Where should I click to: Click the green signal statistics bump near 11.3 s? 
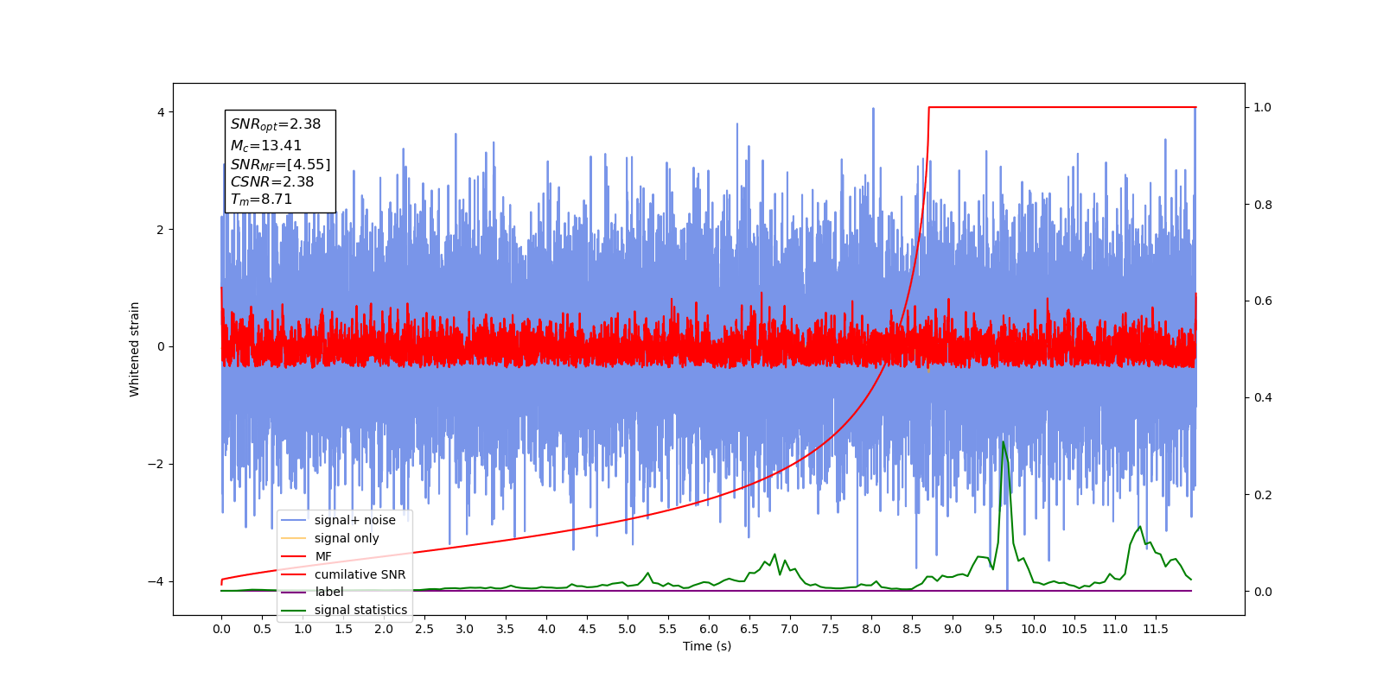pyautogui.click(x=1139, y=528)
